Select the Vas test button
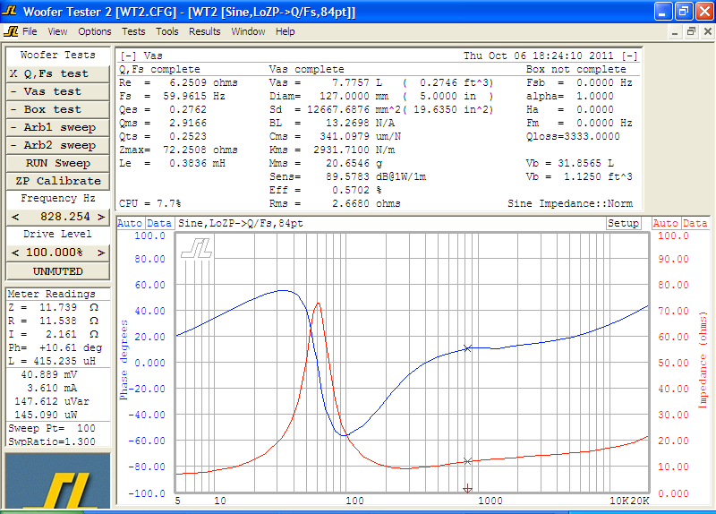 [58, 91]
